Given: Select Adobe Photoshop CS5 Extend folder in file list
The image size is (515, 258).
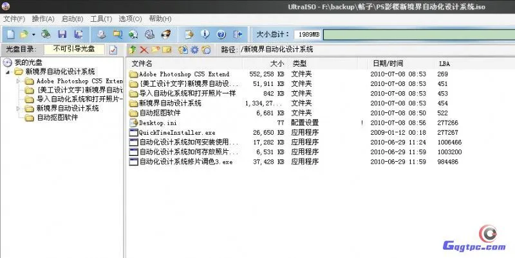Looking at the screenshot, I should (x=184, y=74).
